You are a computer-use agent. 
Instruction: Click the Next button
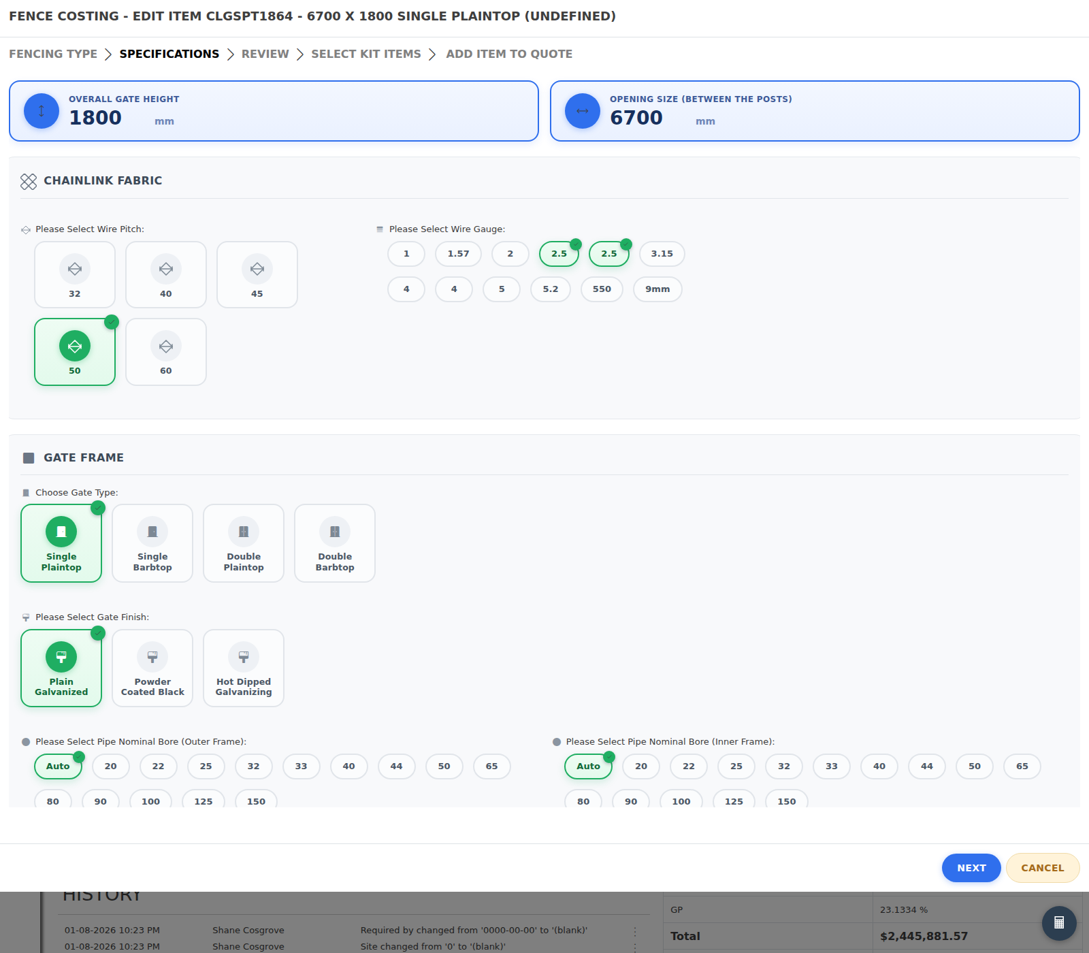(971, 868)
